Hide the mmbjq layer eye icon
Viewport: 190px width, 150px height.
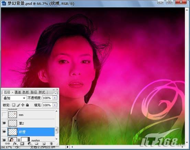coord(4,140)
